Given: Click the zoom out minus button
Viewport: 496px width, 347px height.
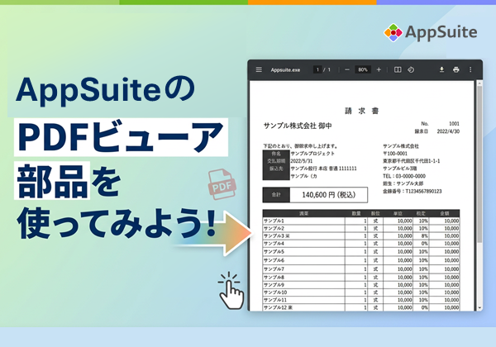Looking at the screenshot, I should [x=347, y=69].
